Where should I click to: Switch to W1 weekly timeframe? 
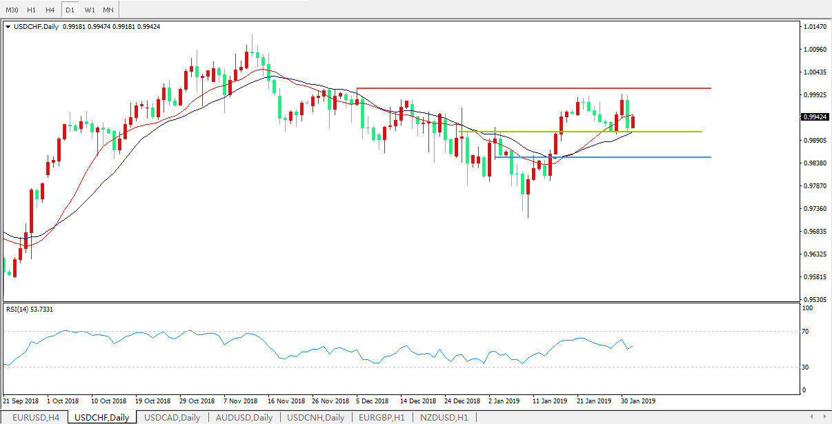[x=90, y=10]
